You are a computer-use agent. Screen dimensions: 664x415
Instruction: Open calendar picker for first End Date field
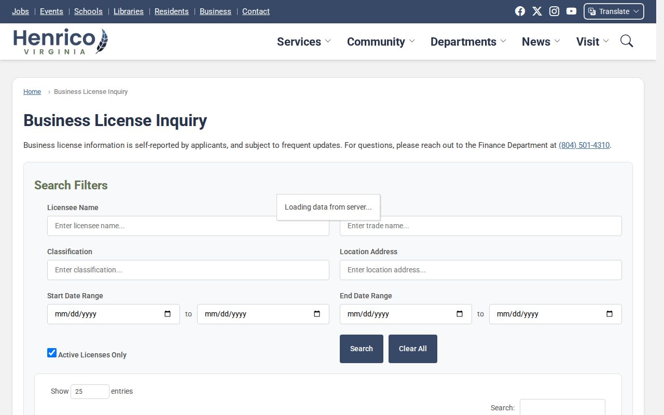tap(460, 314)
